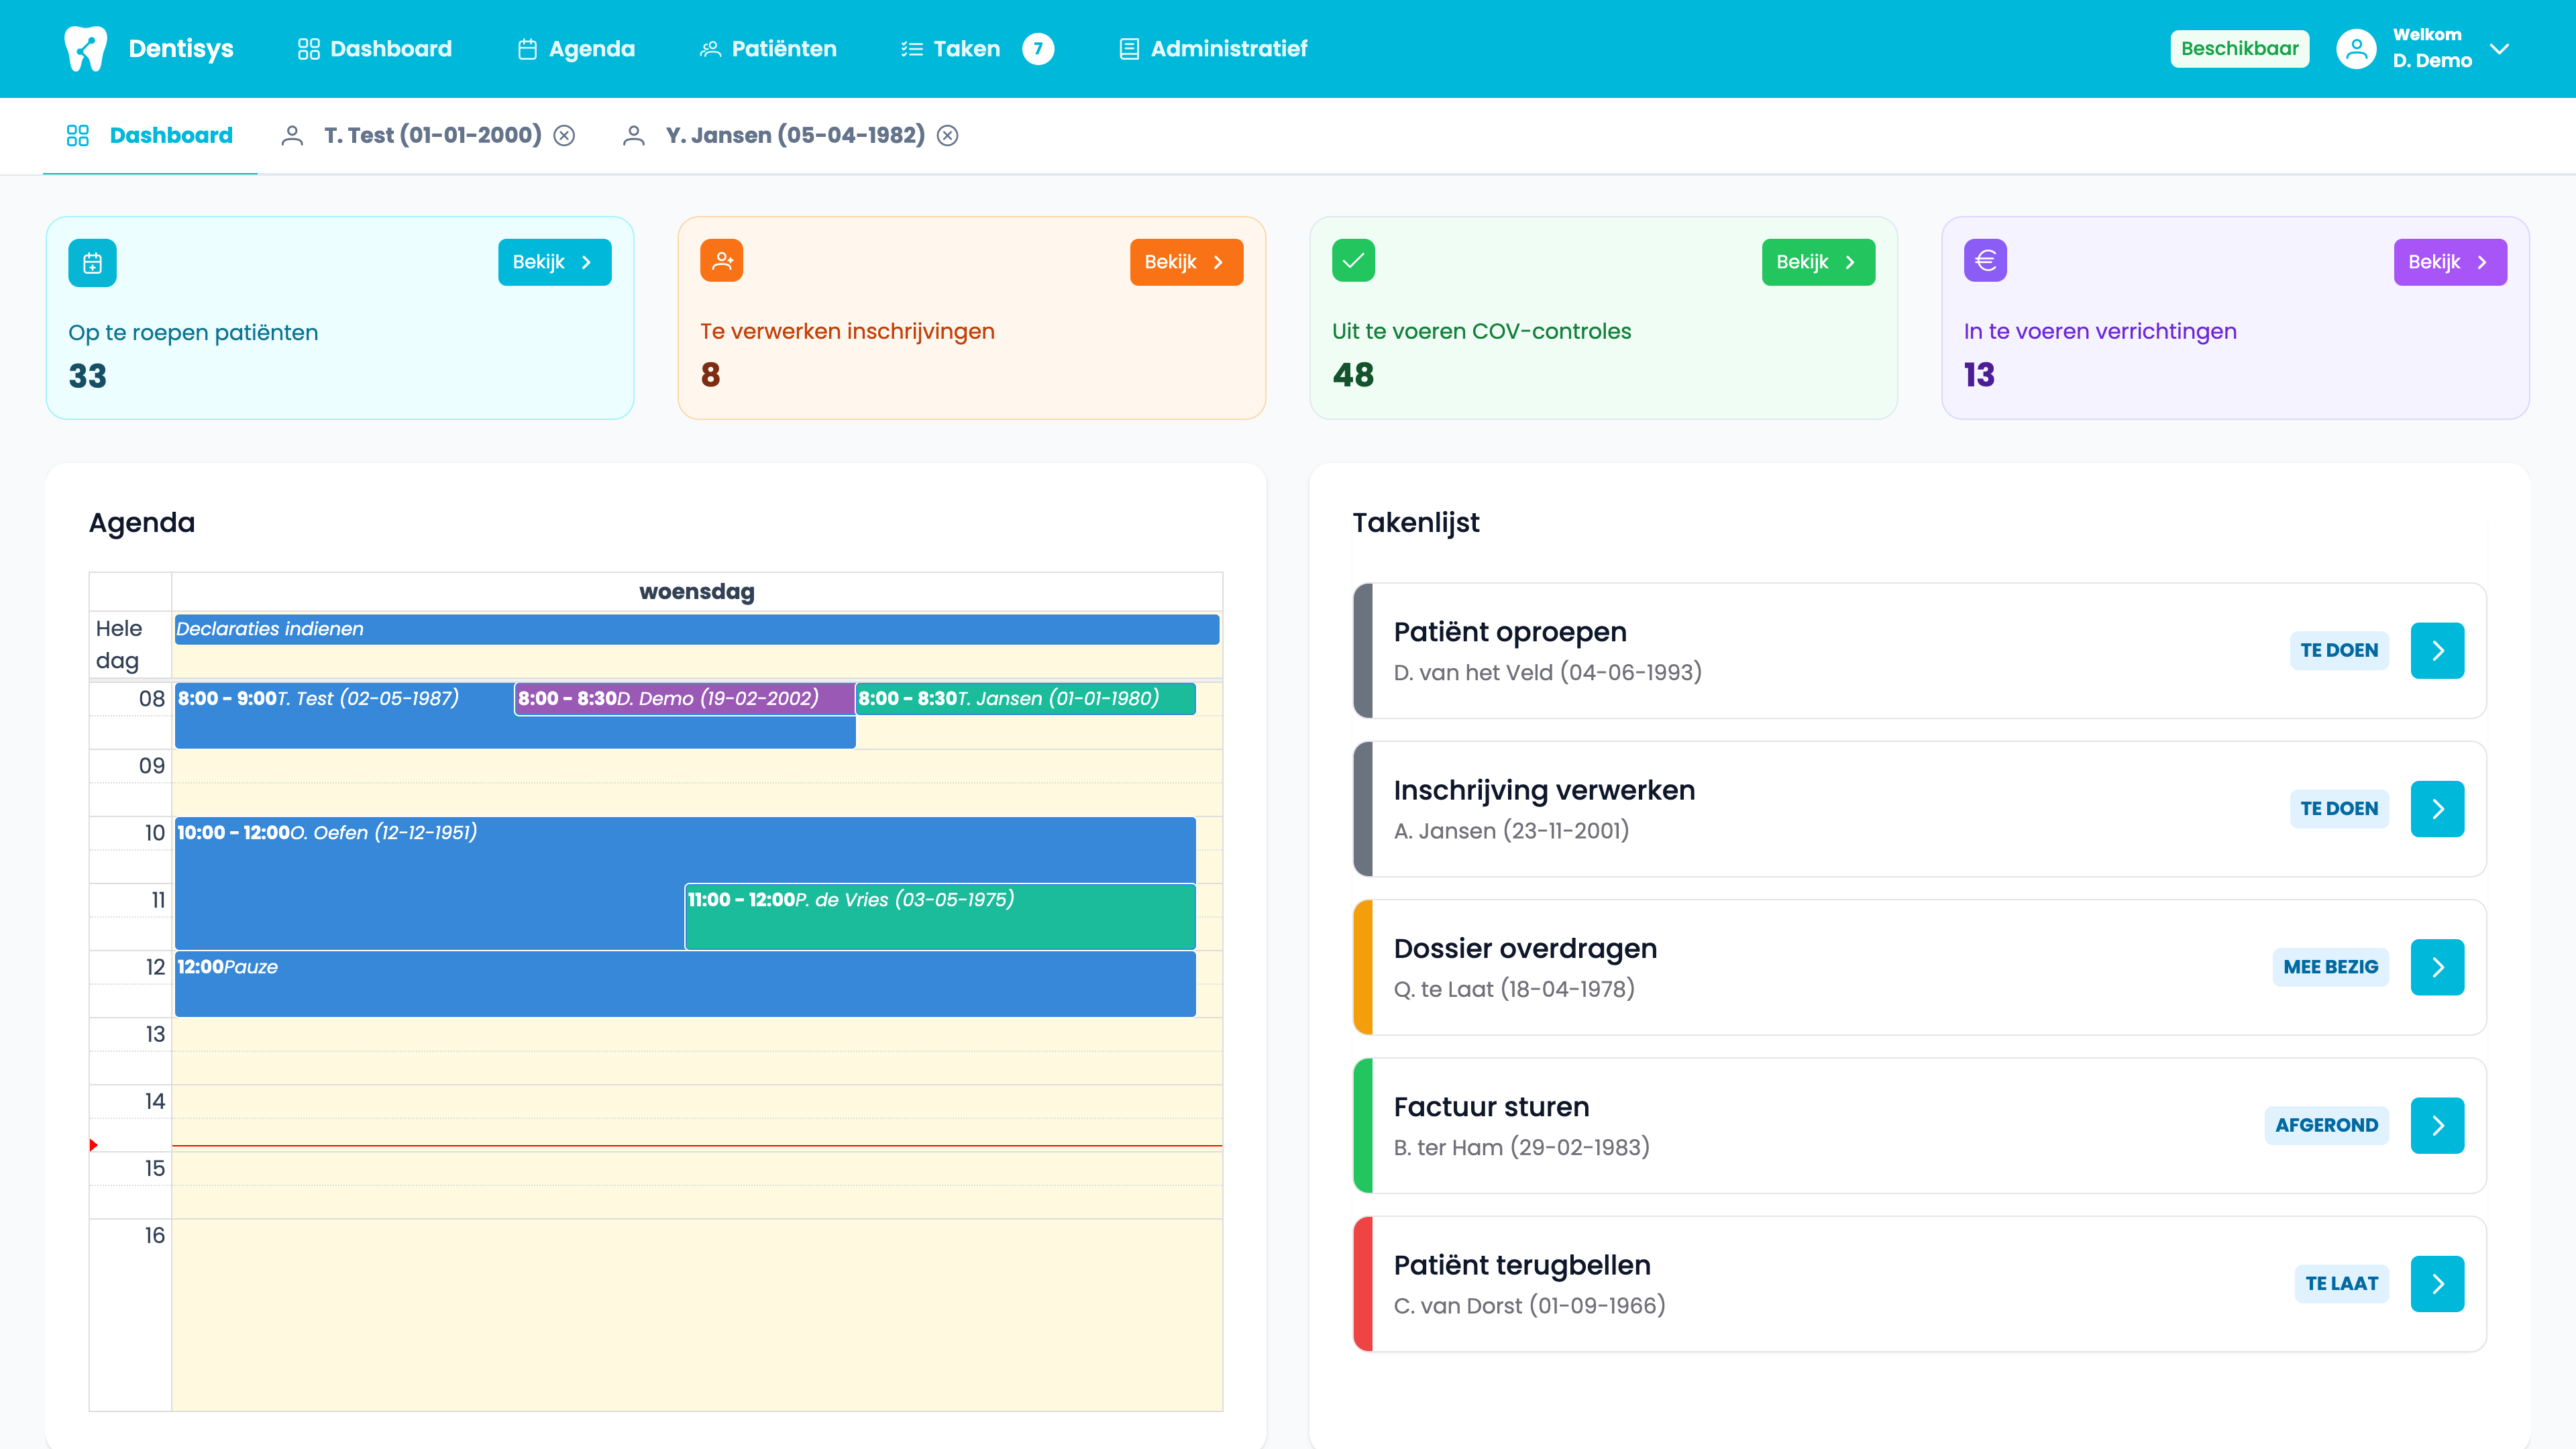Open the 8:00-8:30 T. Jansen appointment
This screenshot has width=2576, height=1449.
[x=1025, y=699]
